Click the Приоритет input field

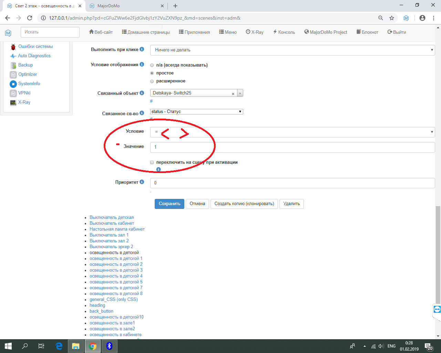(293, 183)
